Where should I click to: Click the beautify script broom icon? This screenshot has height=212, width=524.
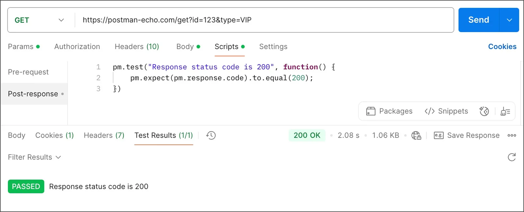pos(505,112)
